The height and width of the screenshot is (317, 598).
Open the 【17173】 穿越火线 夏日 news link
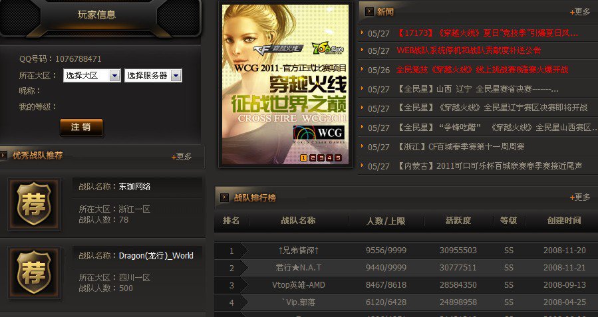(488, 33)
